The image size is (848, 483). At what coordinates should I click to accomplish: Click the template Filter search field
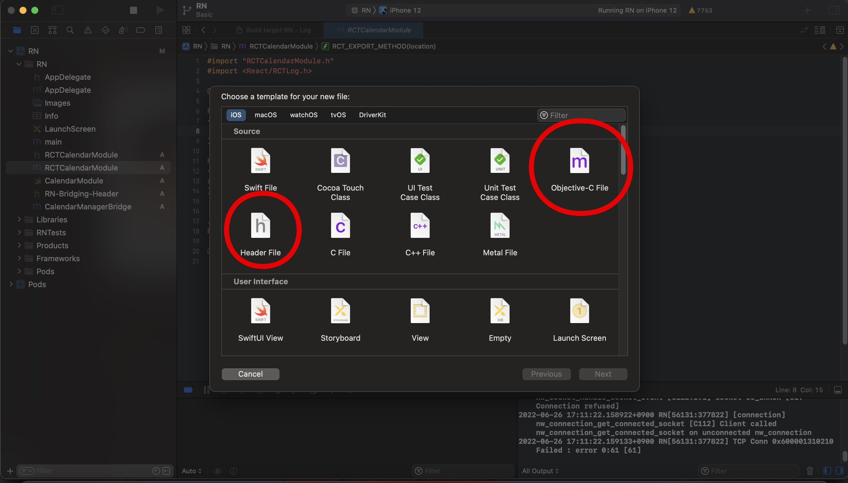click(x=584, y=115)
